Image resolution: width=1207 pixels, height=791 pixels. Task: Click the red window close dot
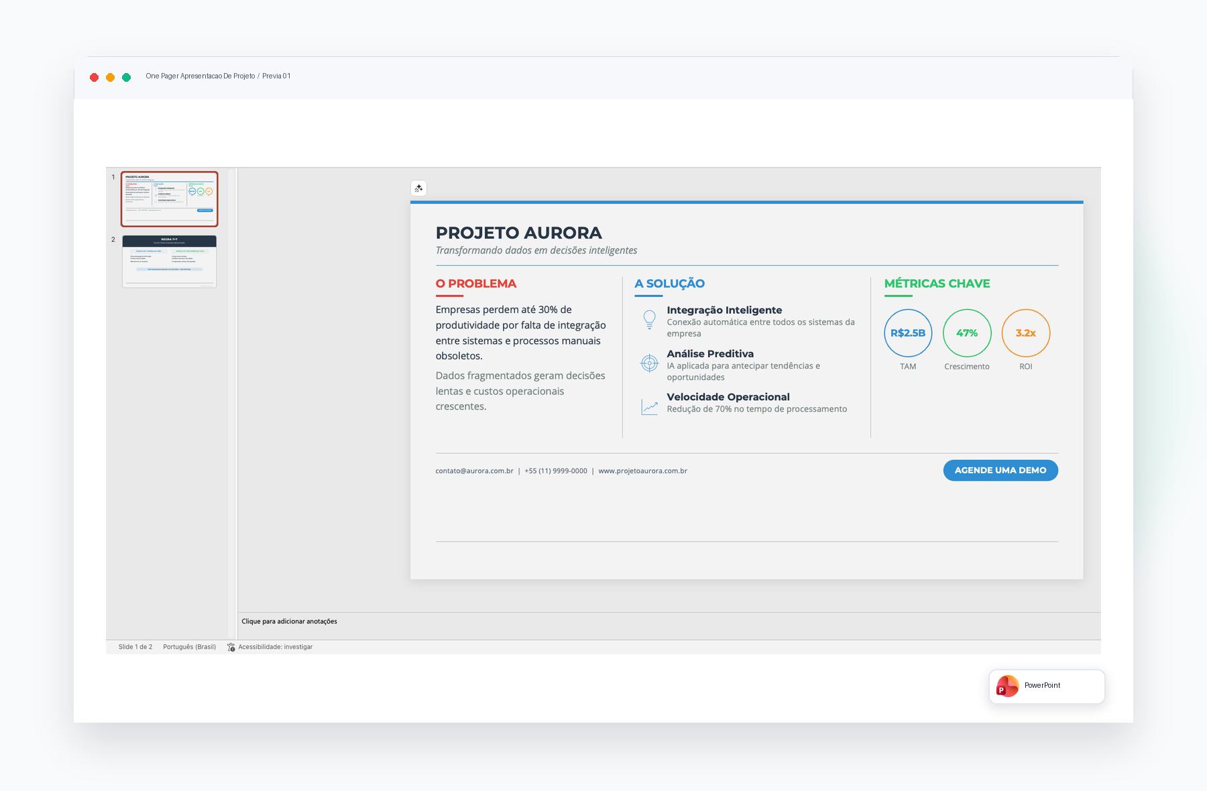coord(95,77)
